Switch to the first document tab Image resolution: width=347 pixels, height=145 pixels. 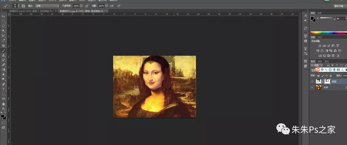tap(33, 11)
